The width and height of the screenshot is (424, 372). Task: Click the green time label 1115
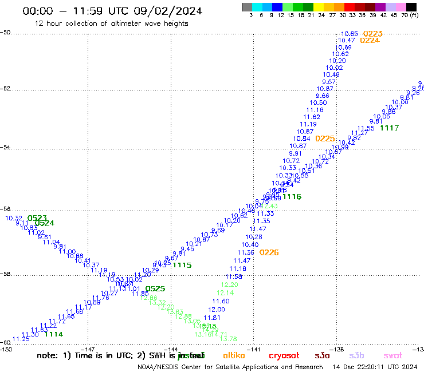click(x=182, y=266)
